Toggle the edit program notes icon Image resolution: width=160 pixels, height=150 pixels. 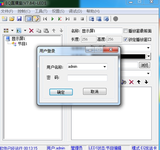coord(36,19)
